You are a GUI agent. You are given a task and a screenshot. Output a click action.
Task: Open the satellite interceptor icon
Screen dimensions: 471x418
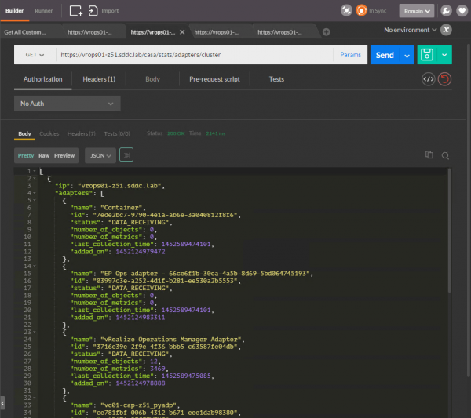coord(346,10)
